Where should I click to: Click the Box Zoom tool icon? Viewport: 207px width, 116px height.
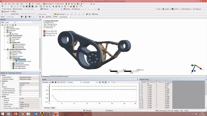53,6
